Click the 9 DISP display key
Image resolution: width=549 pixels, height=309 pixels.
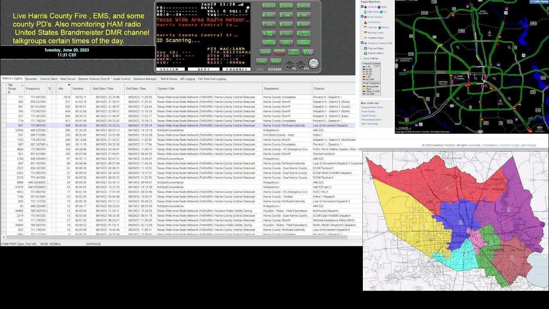tap(304, 24)
